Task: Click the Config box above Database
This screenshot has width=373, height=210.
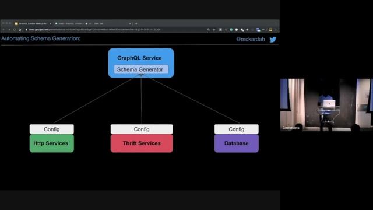Action: tap(236, 129)
